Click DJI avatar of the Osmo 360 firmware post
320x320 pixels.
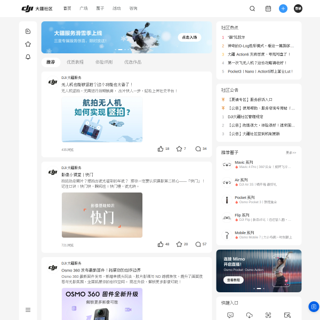53,267
